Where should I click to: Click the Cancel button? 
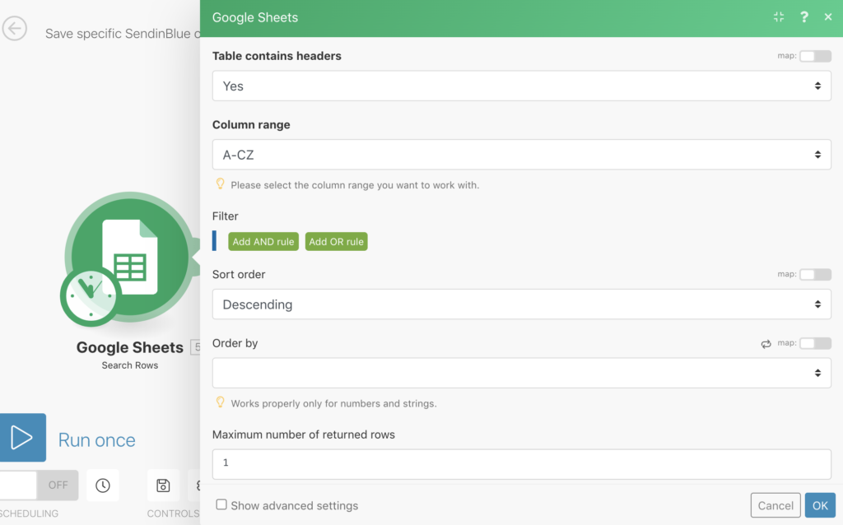[x=775, y=505]
